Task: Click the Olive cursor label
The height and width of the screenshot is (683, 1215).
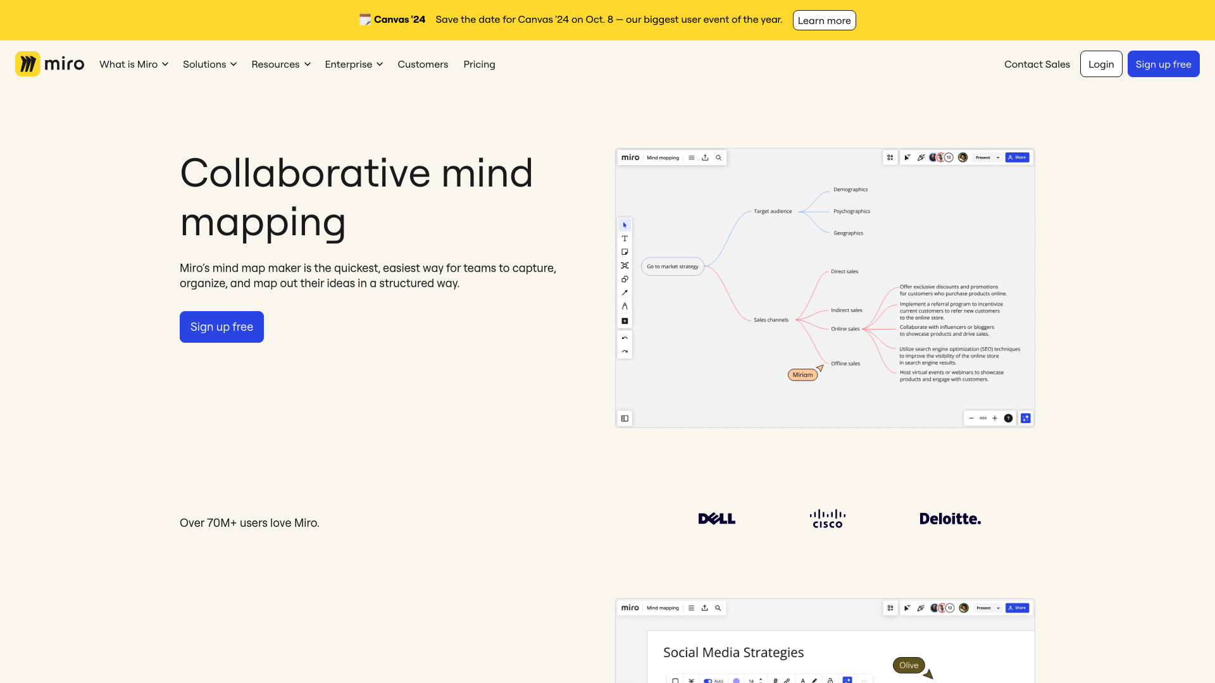Action: click(909, 665)
